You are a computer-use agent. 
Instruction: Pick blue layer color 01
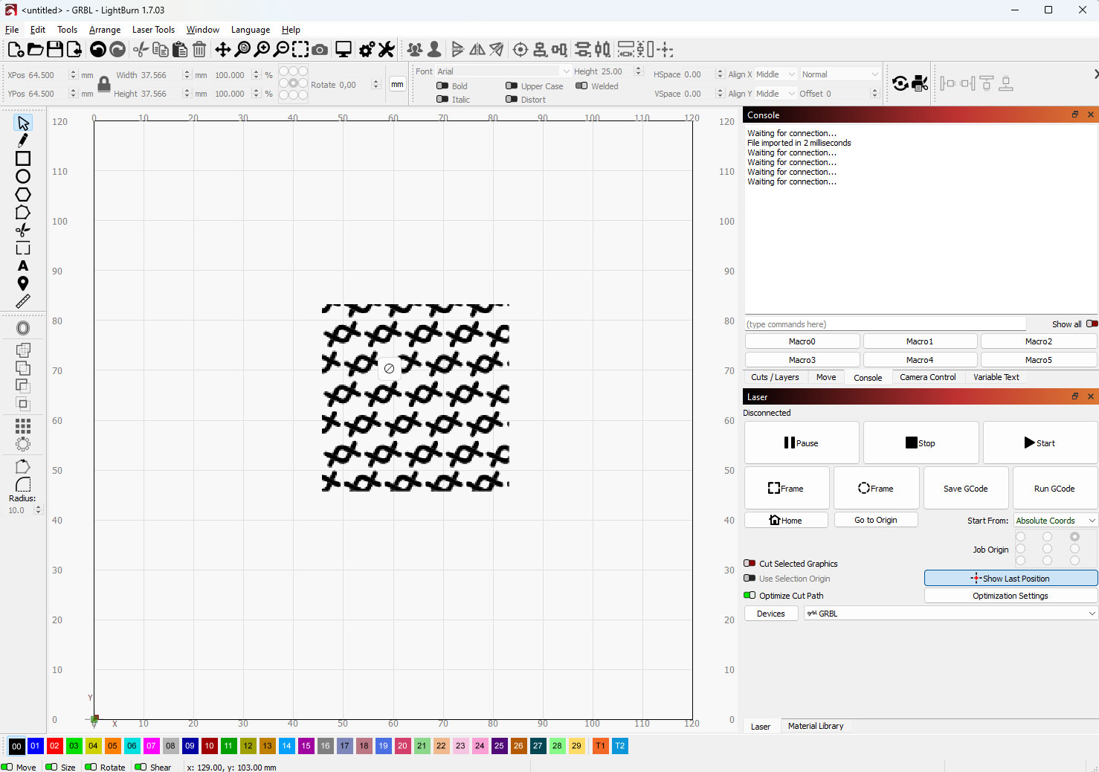point(35,746)
